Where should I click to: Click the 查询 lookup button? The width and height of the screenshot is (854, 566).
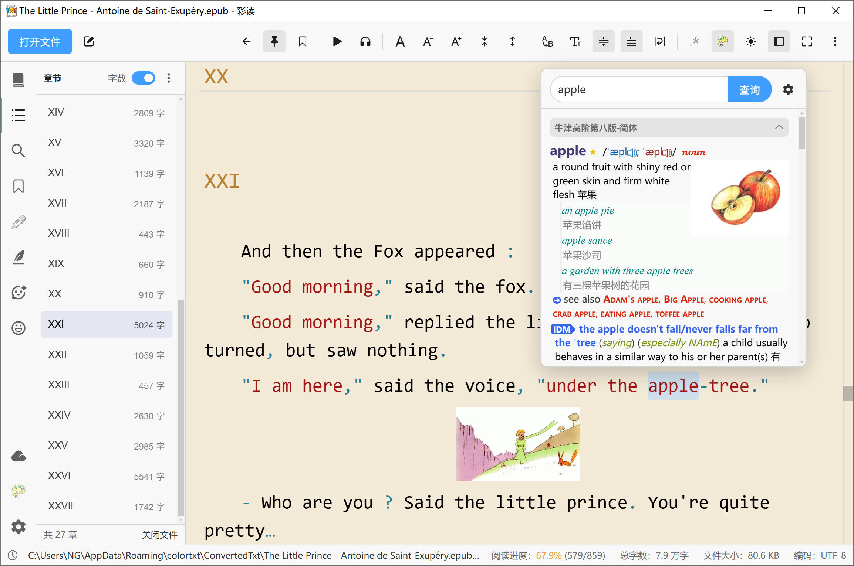749,89
